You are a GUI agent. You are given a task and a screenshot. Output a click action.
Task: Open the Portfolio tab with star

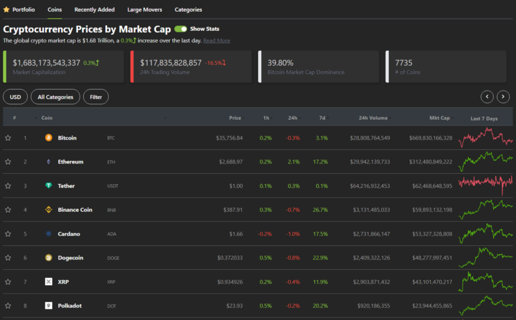pos(19,10)
